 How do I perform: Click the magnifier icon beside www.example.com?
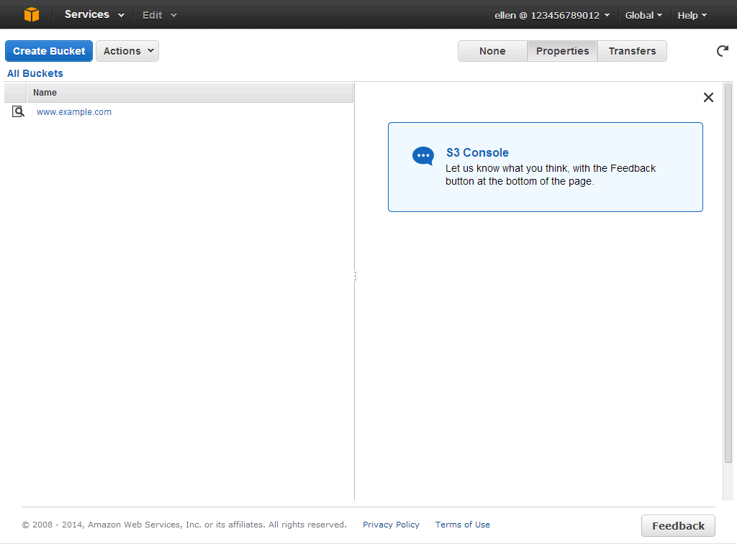point(18,111)
